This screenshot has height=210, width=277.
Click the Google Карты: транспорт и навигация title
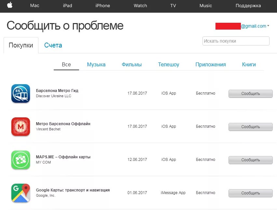(73, 190)
